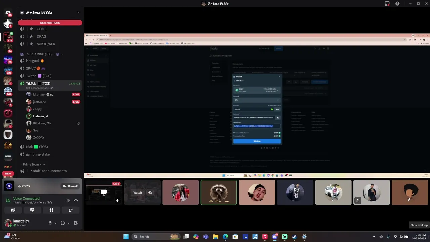
Task: Set a channel status link
Action: click(39, 88)
